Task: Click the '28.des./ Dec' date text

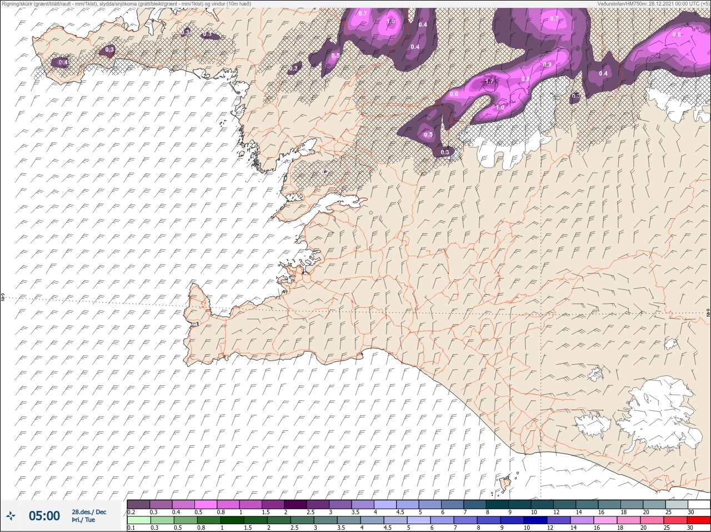Action: click(x=89, y=512)
